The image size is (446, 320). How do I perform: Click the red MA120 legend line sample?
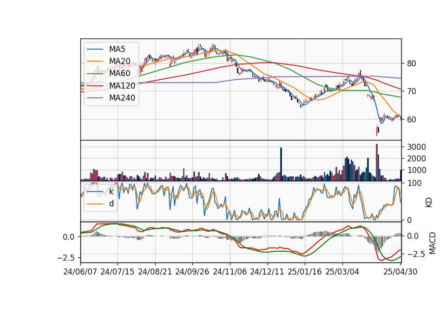[x=95, y=86]
